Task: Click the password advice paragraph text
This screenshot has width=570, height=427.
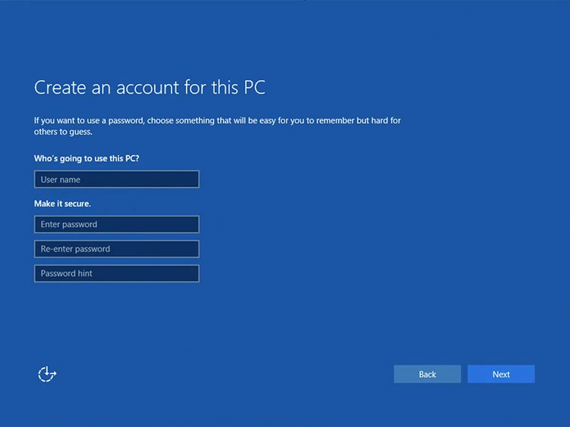Action: click(217, 121)
